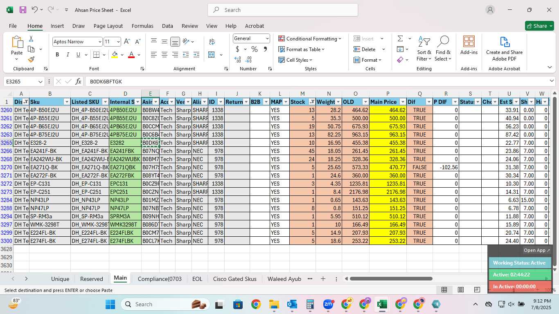This screenshot has height=314, width=559.
Task: Click the Fill Color bucket swatch
Action: [115, 55]
